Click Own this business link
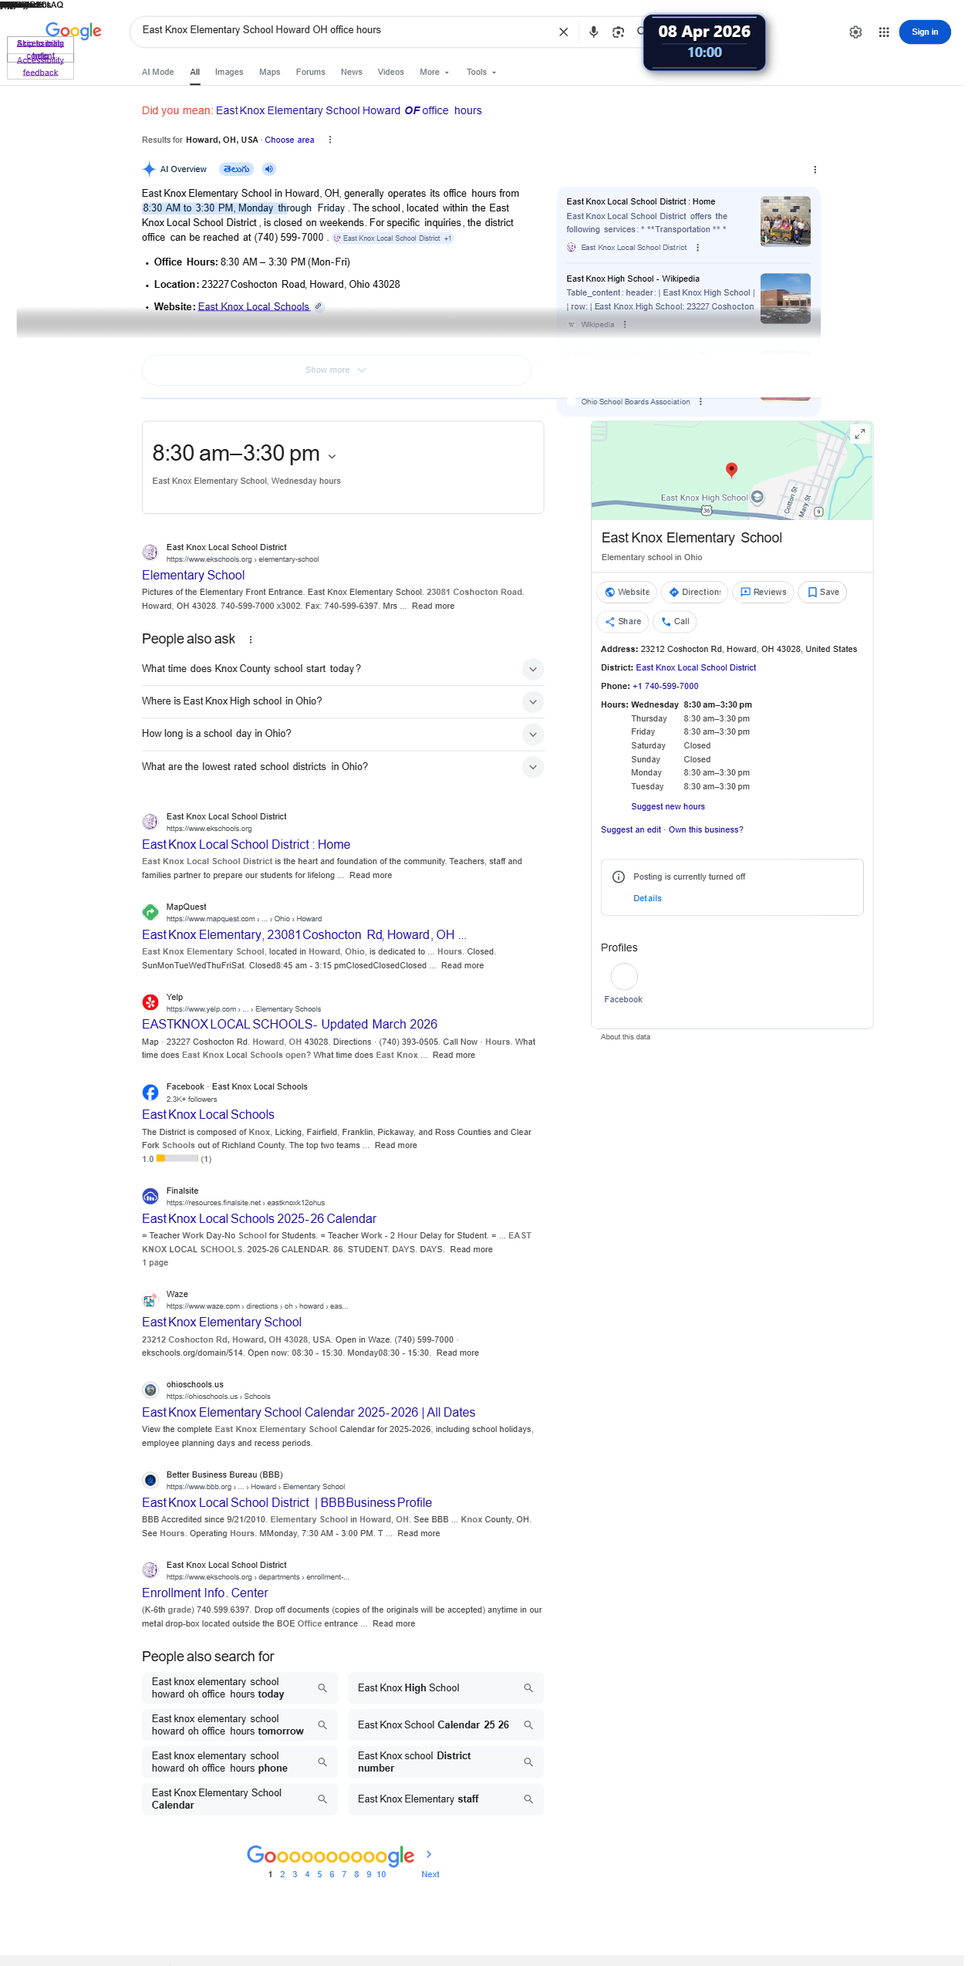Viewport: 975px width, 1966px height. click(x=706, y=829)
